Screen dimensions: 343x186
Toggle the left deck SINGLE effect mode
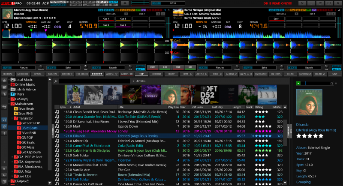140,66
